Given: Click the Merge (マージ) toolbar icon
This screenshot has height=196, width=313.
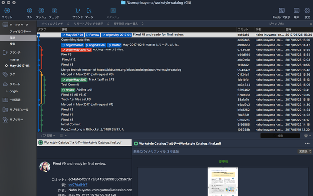Looking at the screenshot, I should [x=89, y=11].
